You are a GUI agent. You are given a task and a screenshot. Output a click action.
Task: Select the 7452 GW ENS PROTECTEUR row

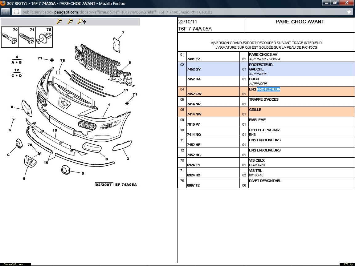pos(194,94)
